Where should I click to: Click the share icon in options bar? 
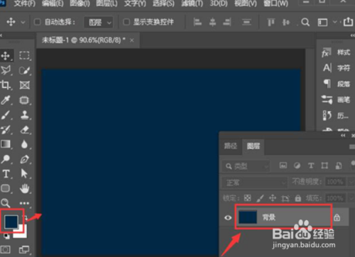pos(348,22)
